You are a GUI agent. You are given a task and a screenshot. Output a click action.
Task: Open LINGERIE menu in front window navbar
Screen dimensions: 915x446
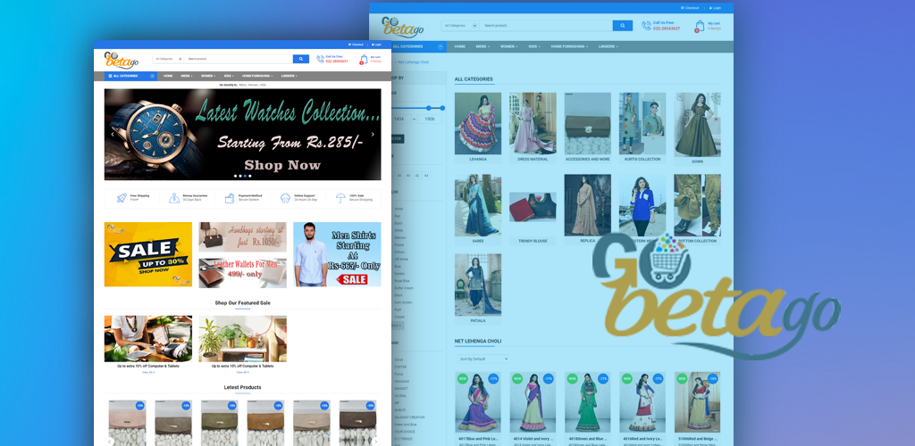(x=289, y=76)
